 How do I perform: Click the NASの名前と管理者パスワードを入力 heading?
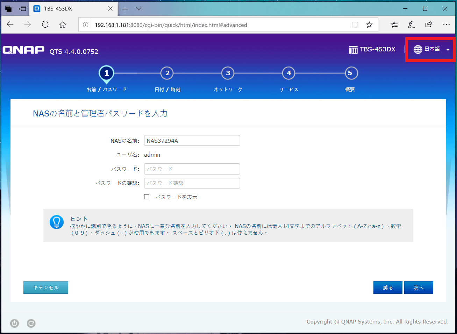point(100,113)
